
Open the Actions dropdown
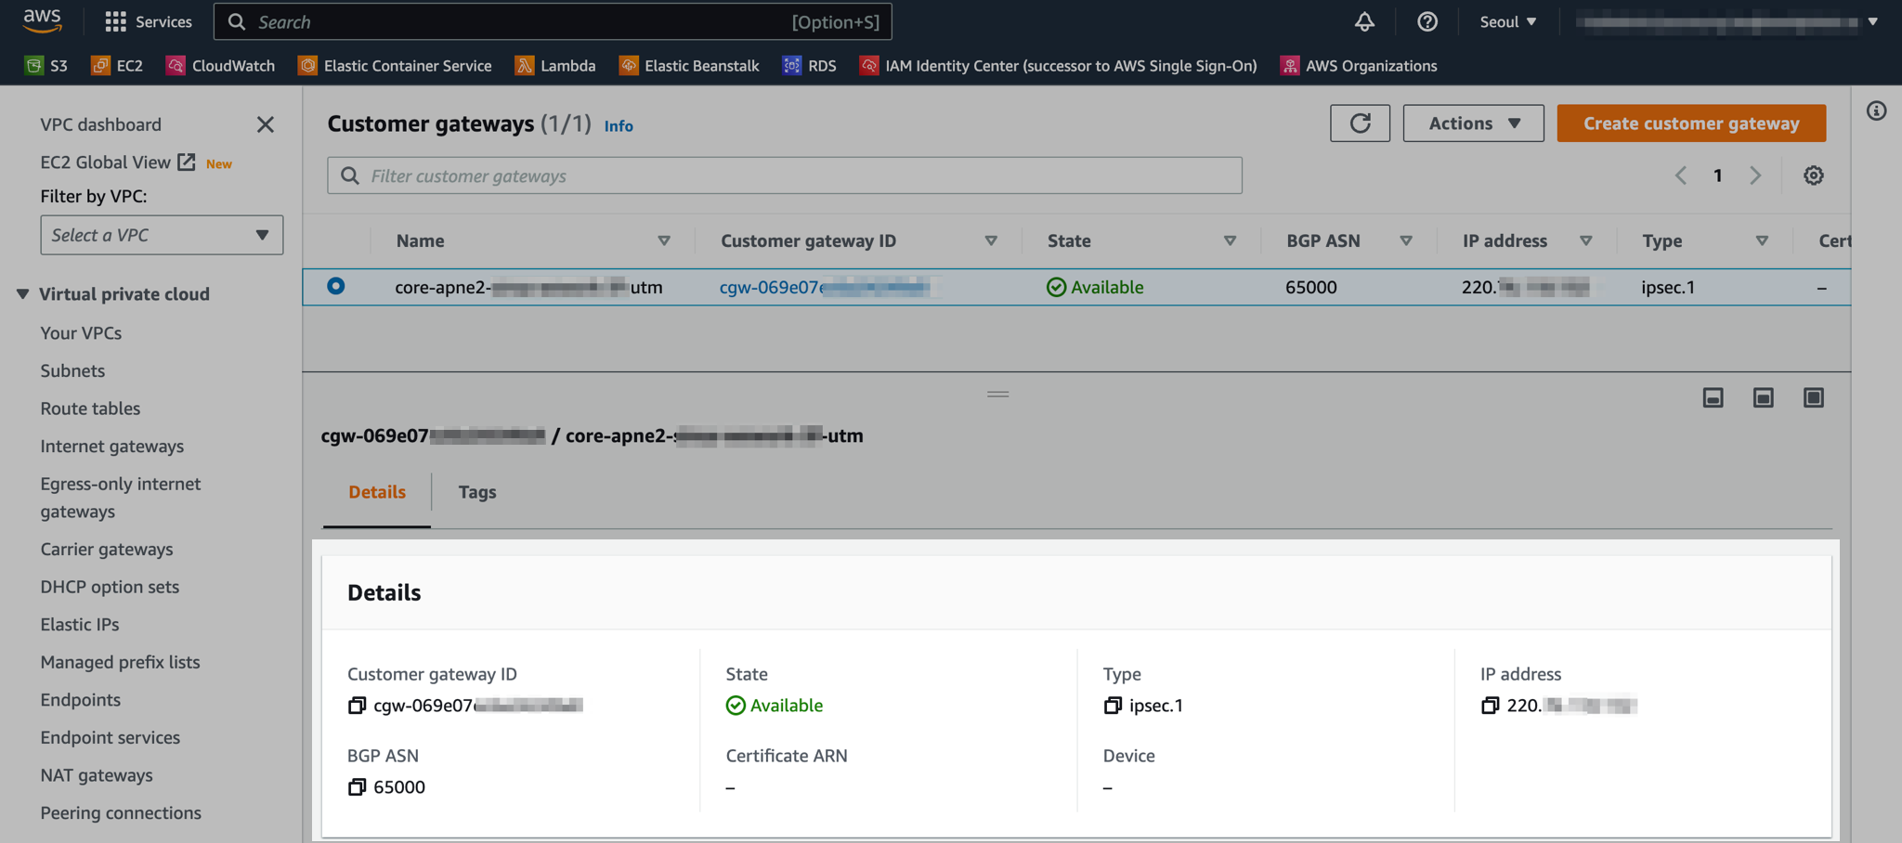tap(1472, 123)
